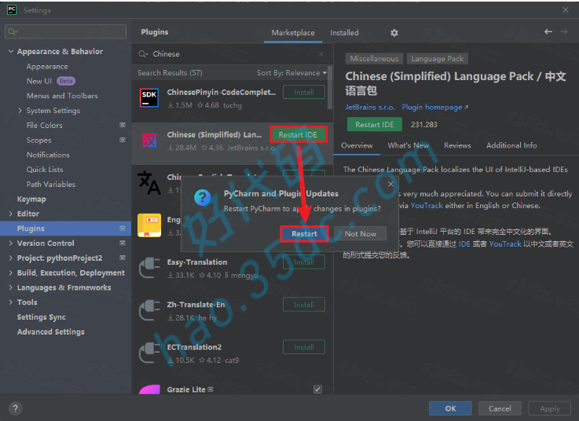Click the File Colors project-level marker icon
This screenshot has height=421, width=579.
point(123,125)
